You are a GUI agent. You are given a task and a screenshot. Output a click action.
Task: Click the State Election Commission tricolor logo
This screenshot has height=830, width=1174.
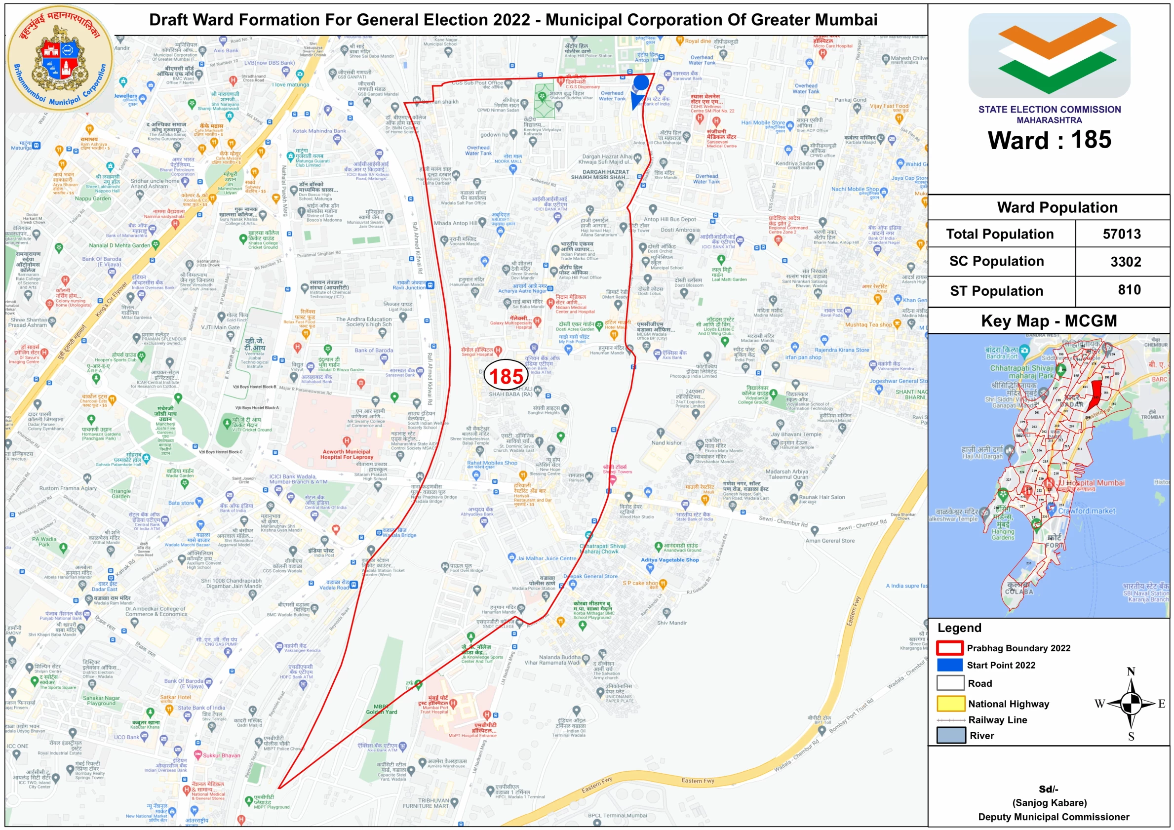point(1049,55)
